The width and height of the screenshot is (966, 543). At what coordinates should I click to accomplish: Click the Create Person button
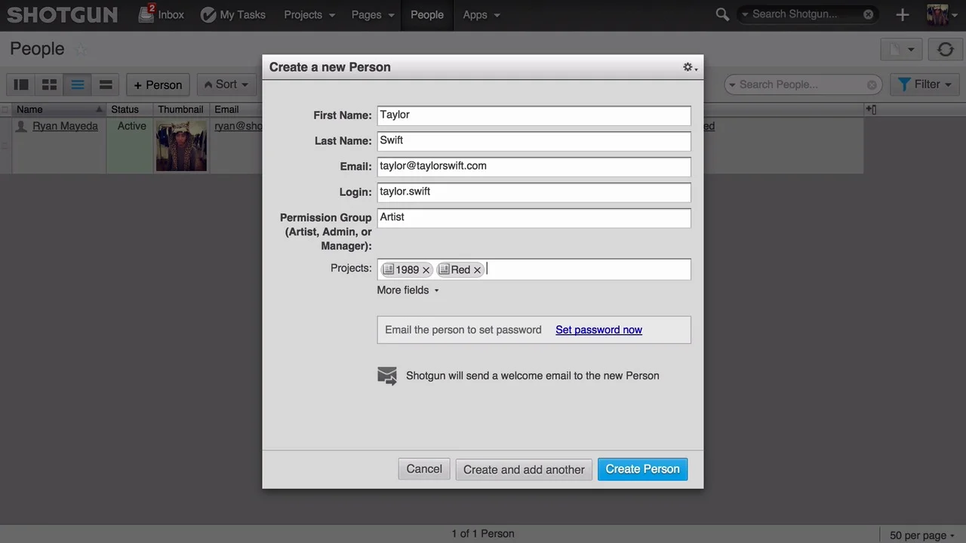(x=642, y=469)
